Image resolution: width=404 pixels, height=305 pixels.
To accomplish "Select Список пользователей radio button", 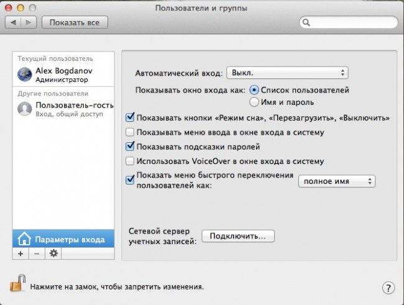I will 254,90.
